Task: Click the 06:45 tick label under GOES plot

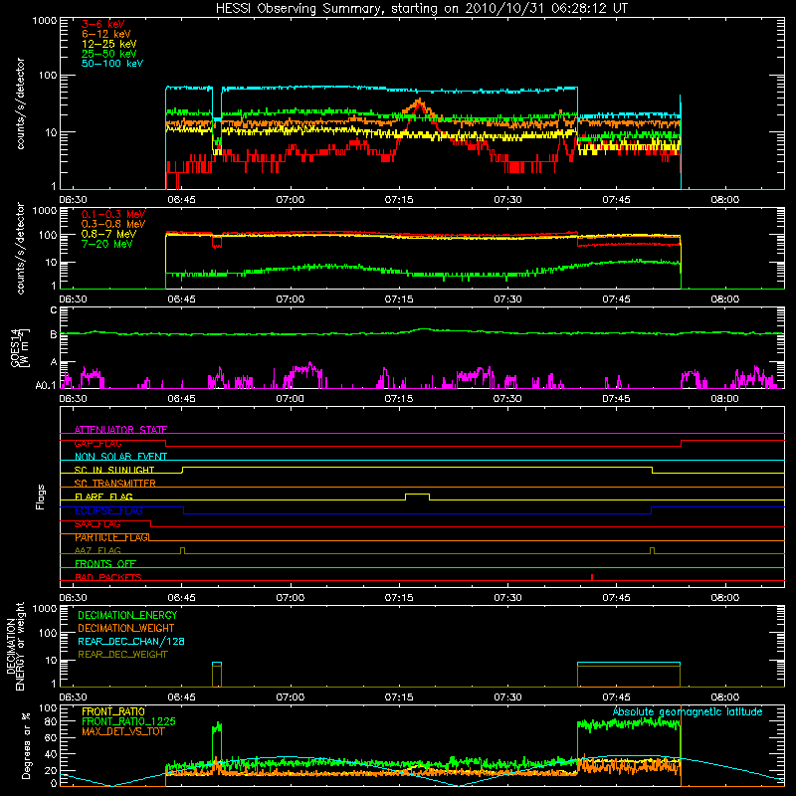Action: pos(182,399)
